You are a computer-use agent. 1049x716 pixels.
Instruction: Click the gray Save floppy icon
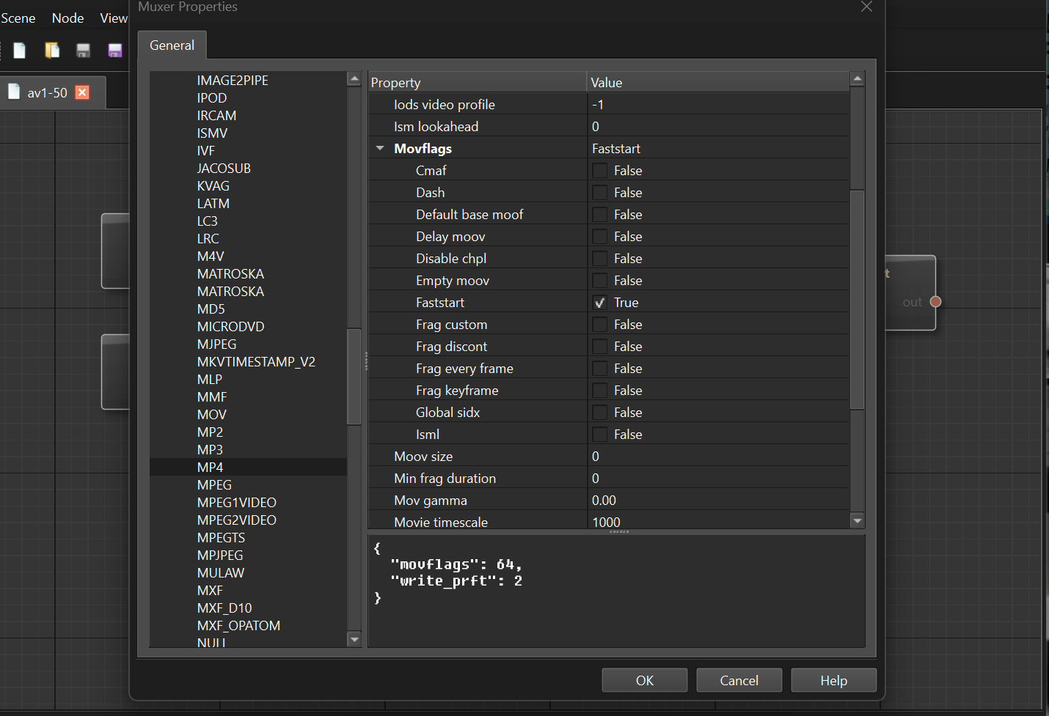pyautogui.click(x=83, y=50)
